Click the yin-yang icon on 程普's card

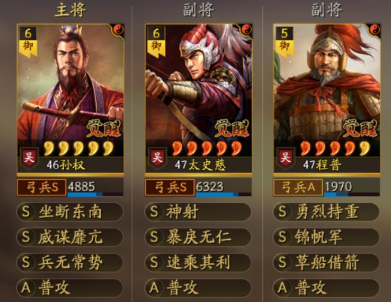(x=375, y=30)
